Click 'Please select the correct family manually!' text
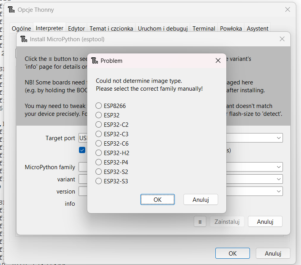This screenshot has height=265, width=301. (x=149, y=89)
